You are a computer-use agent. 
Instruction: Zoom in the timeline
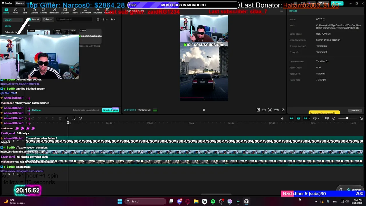click(x=361, y=118)
